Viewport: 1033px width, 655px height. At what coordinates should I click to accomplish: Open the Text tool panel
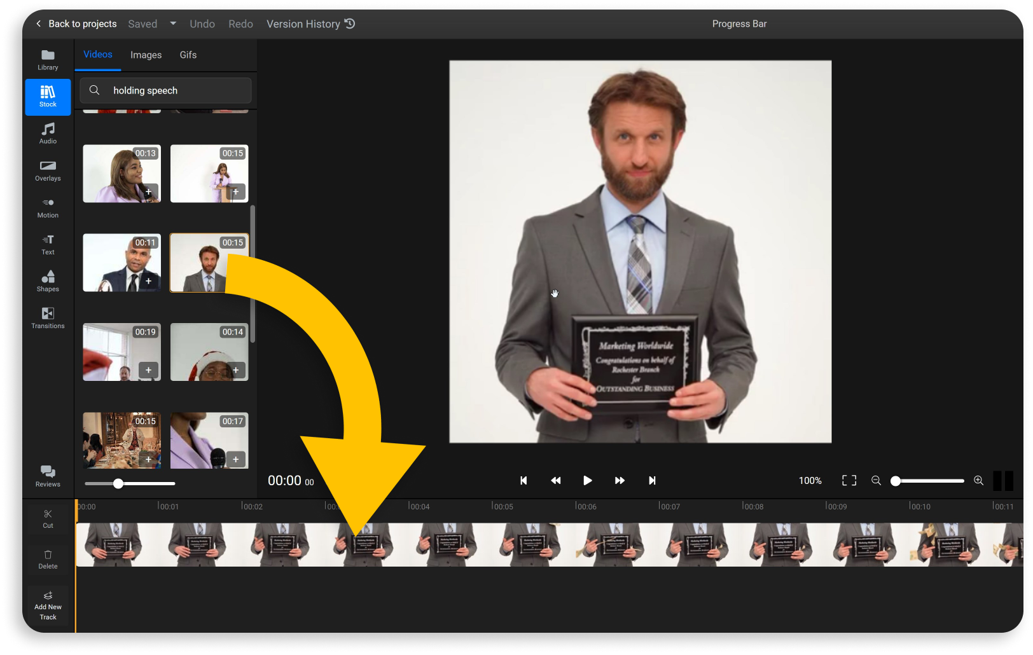pos(48,244)
